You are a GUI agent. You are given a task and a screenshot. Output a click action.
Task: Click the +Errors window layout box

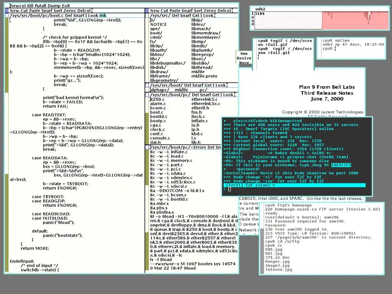click(x=147, y=147)
